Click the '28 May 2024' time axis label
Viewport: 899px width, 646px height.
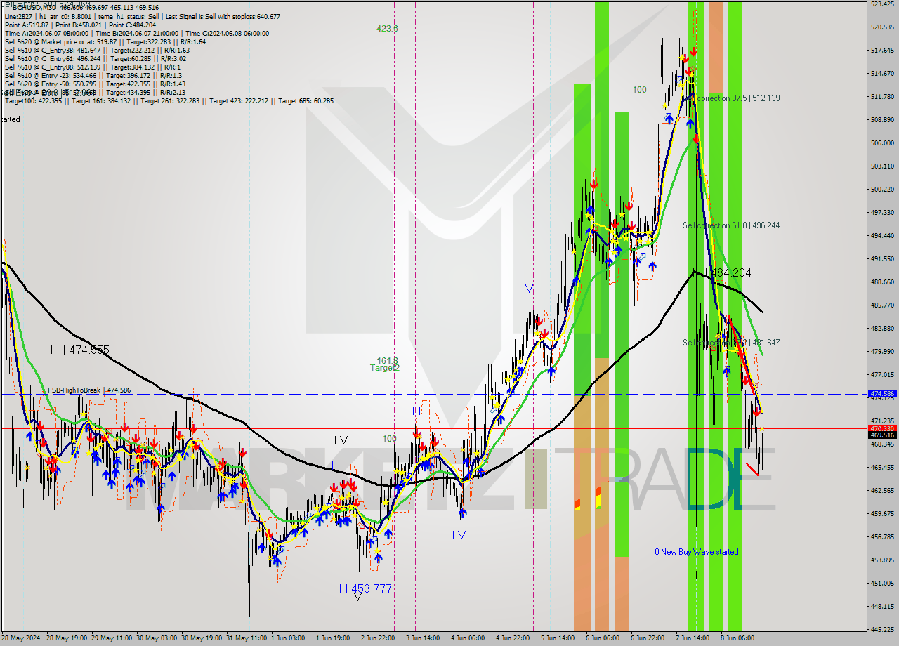pos(22,638)
